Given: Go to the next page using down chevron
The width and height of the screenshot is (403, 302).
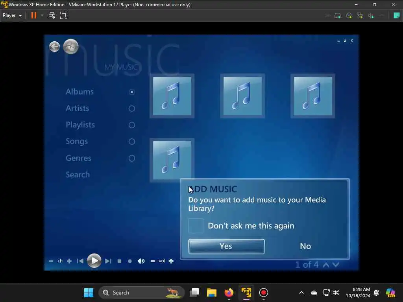Looking at the screenshot, I should click(x=336, y=265).
